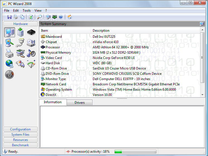208x156 pixels.
Task: Select the Power battery plug icon
Action: [x=20, y=64]
